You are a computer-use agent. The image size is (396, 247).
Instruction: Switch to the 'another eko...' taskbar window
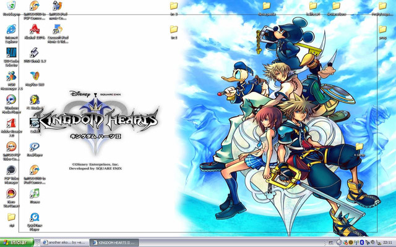coord(64,243)
